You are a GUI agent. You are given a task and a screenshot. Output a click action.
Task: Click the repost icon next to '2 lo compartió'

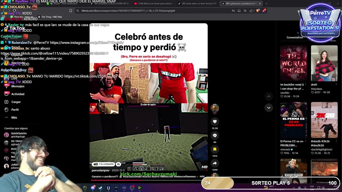[118, 164]
